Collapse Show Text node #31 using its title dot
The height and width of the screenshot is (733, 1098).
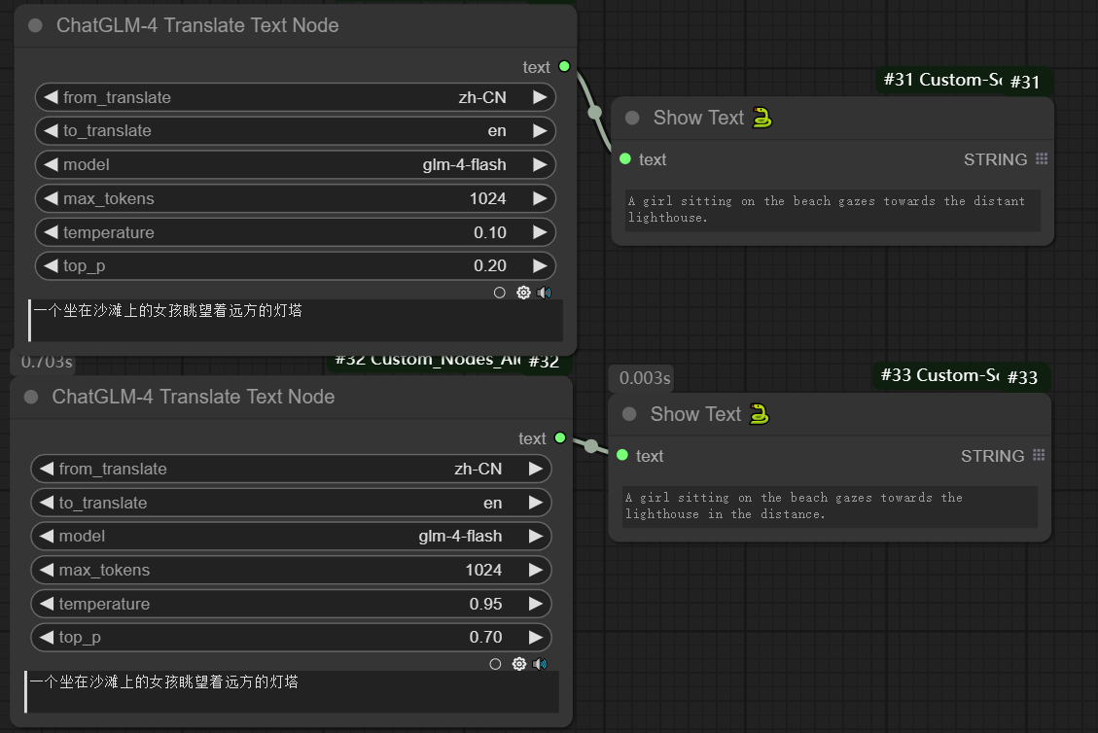click(x=632, y=118)
